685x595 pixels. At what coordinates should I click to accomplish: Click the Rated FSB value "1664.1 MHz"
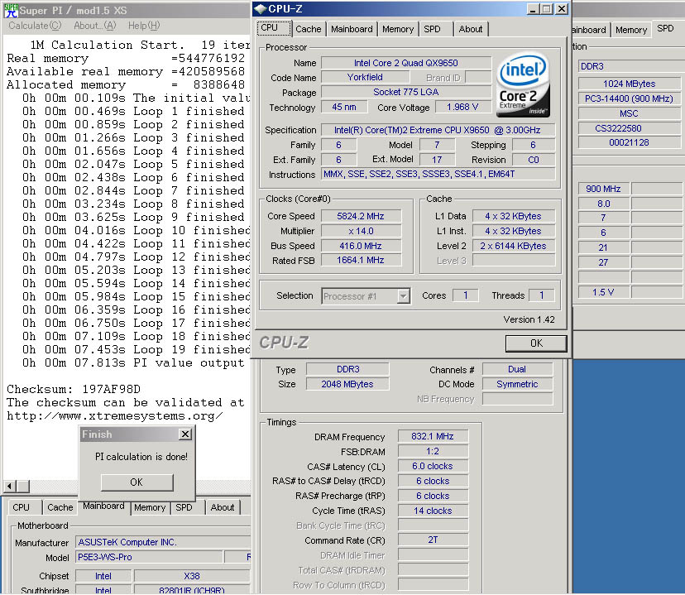point(361,261)
